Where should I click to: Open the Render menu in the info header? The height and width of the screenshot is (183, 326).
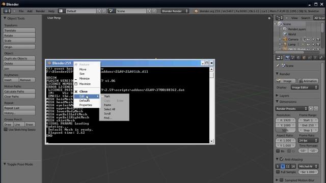[x=40, y=11]
